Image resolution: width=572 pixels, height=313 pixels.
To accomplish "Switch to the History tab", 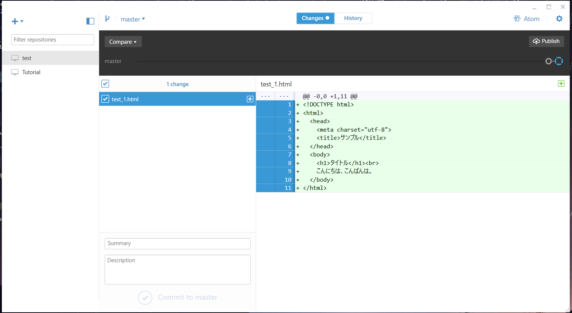I will (x=353, y=18).
